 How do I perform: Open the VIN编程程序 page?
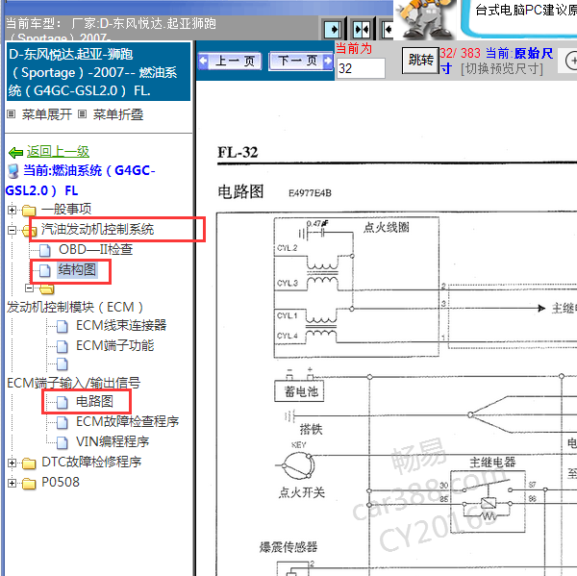coord(113,442)
